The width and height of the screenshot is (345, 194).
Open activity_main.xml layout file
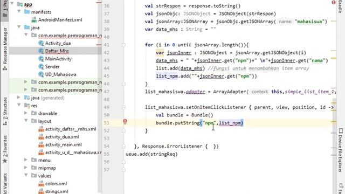[x=64, y=145]
